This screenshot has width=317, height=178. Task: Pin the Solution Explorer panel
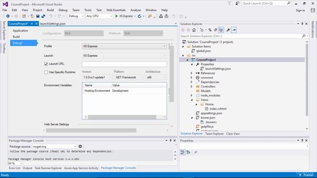tap(302, 24)
